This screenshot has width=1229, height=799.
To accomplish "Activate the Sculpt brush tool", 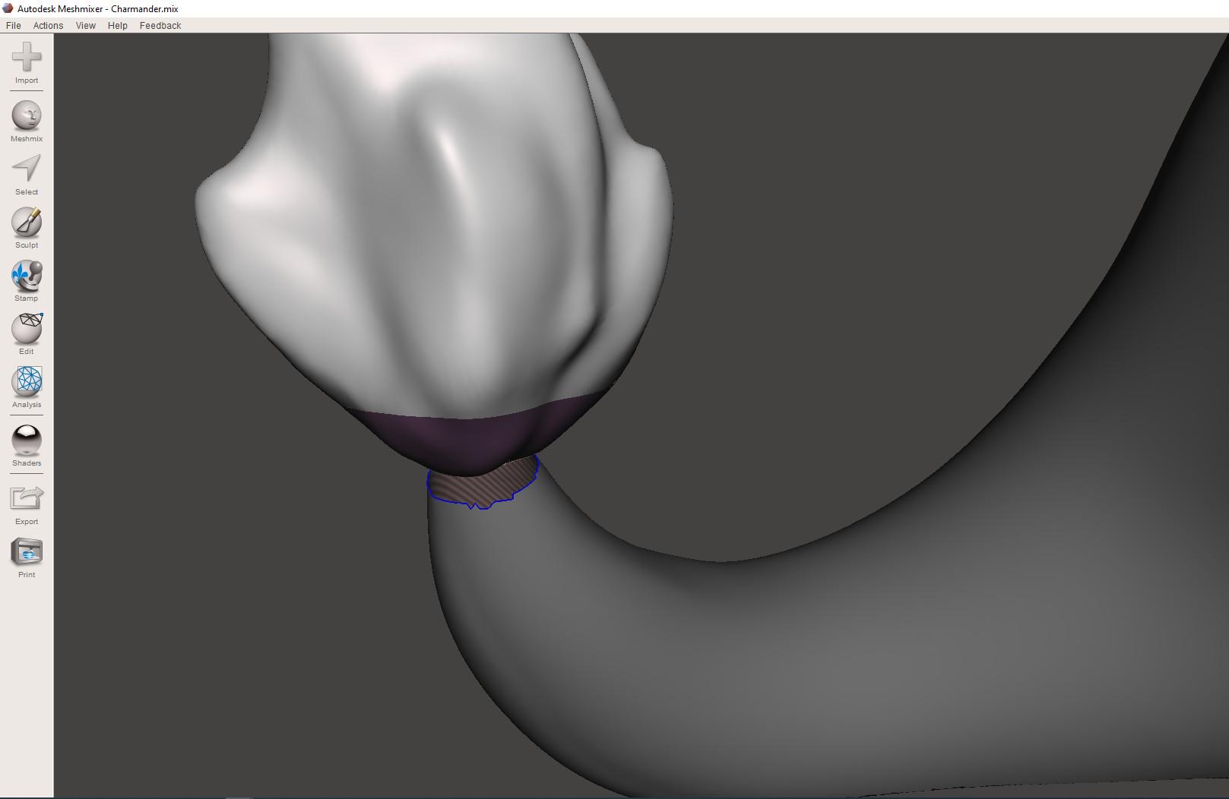I will pos(27,228).
